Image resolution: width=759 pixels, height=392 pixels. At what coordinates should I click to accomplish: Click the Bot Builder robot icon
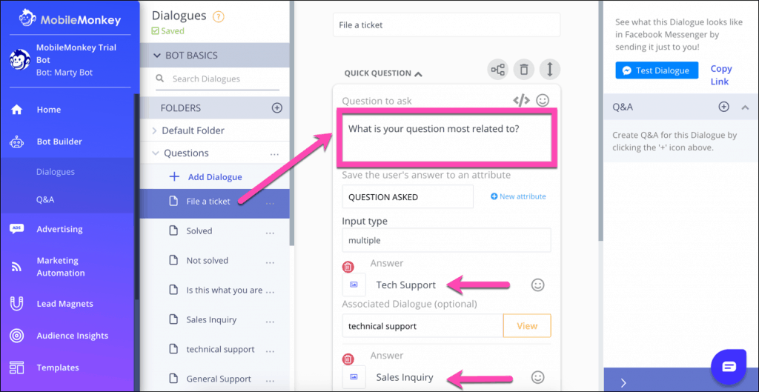click(x=16, y=142)
